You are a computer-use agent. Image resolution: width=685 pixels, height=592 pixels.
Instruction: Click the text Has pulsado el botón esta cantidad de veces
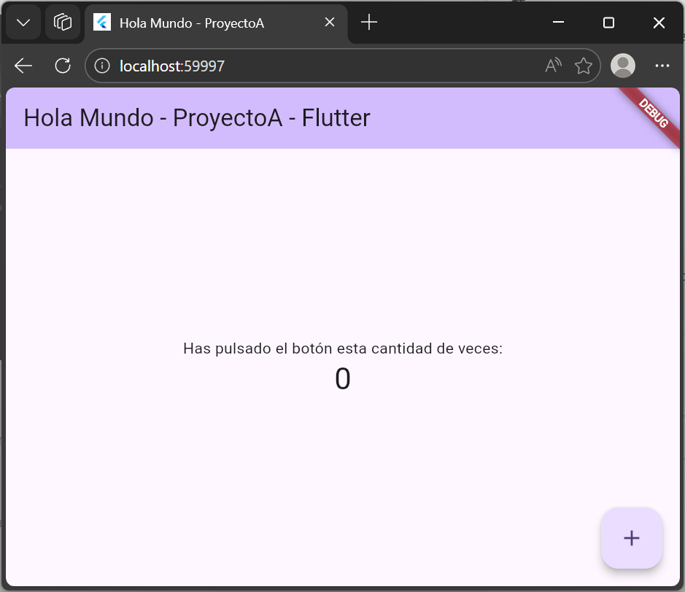pos(343,348)
